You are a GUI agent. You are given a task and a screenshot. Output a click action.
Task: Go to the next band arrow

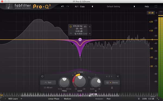[112, 76]
